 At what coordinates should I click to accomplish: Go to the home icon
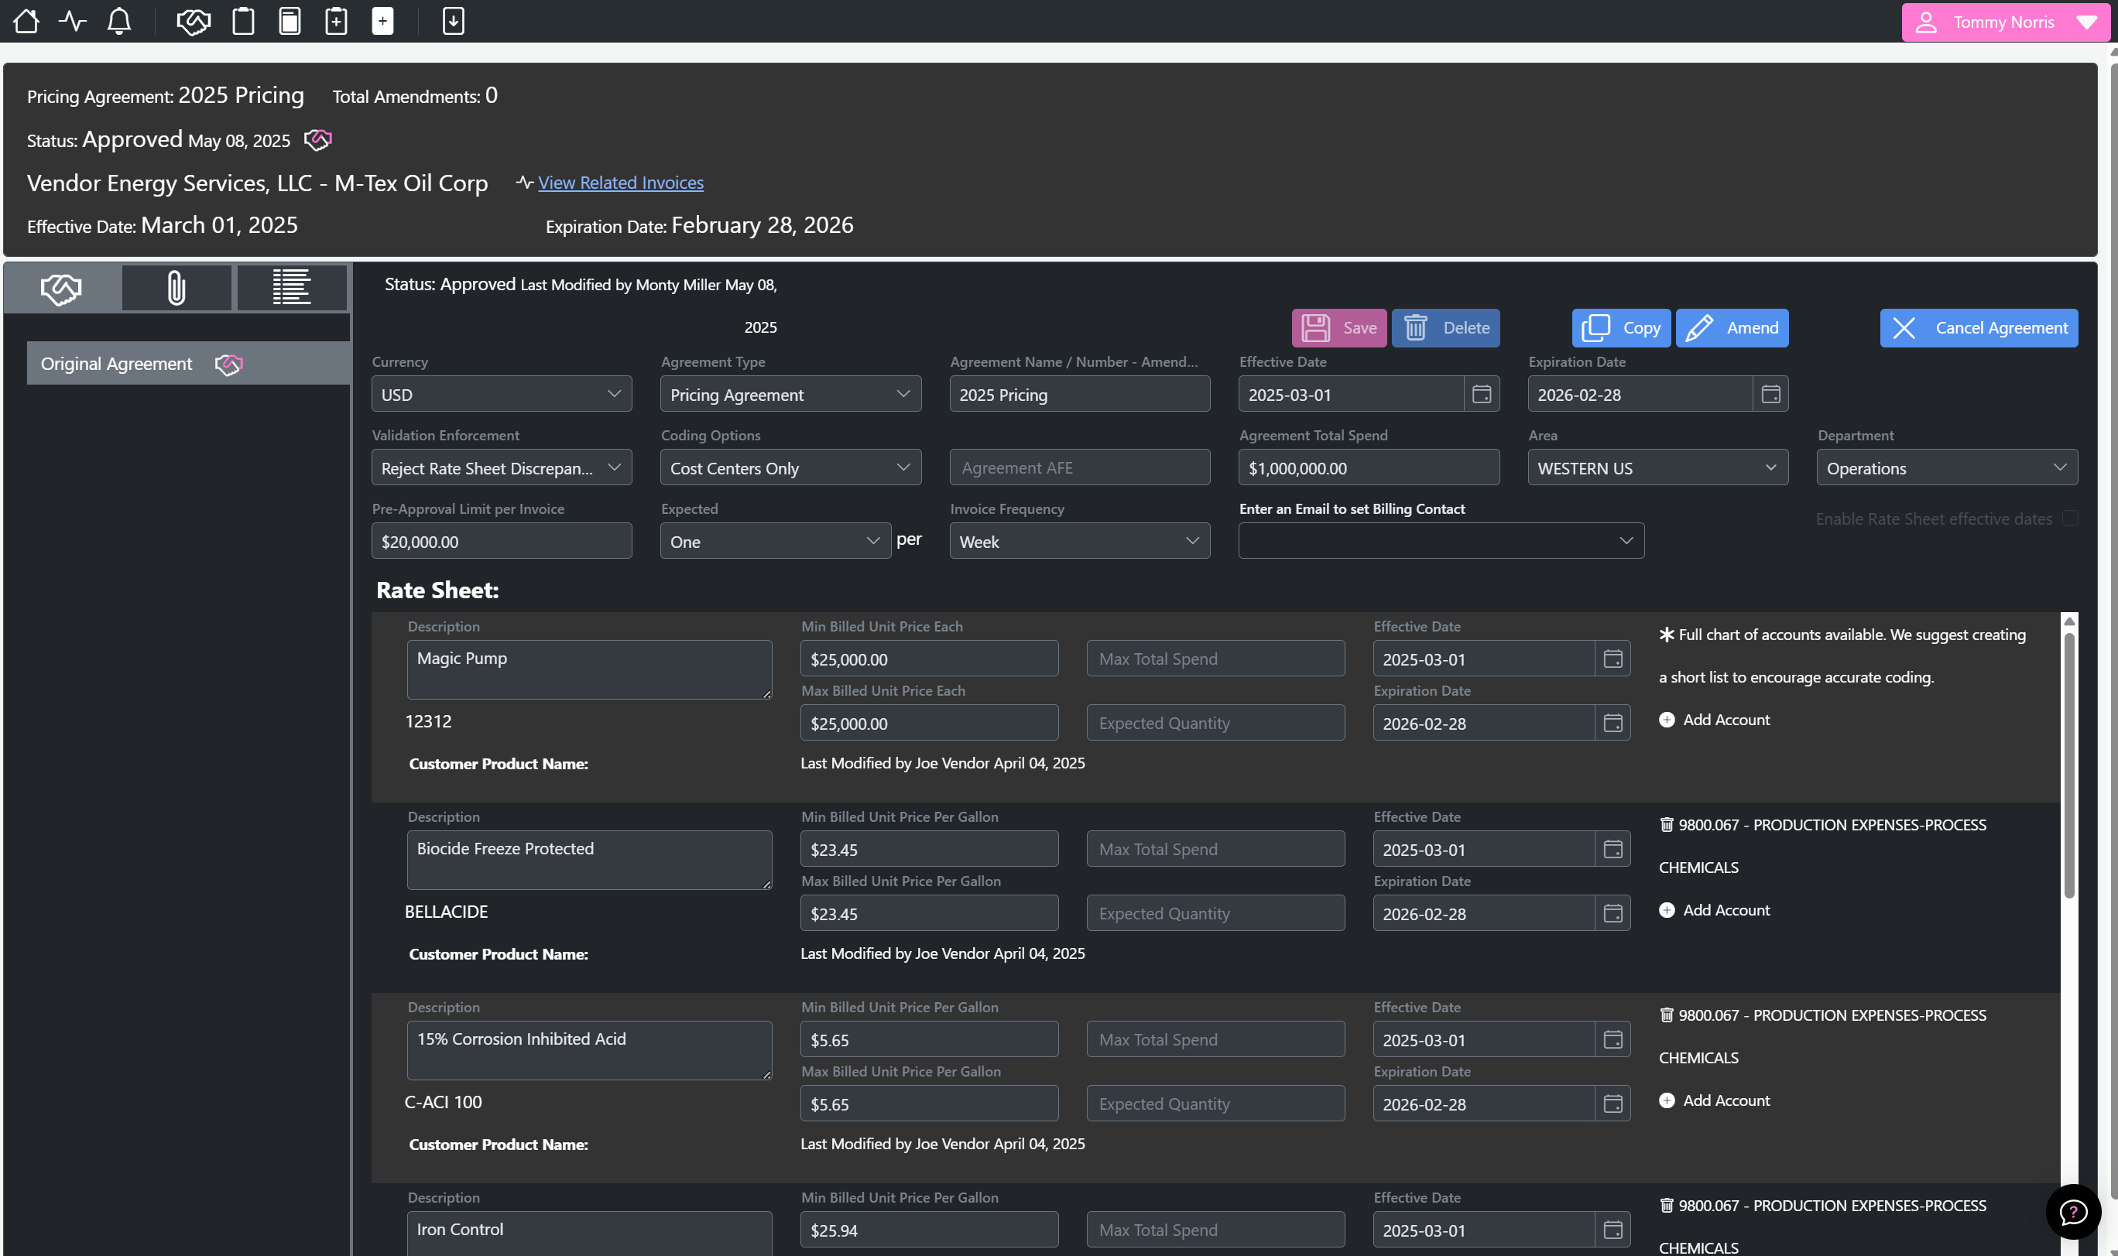(x=26, y=21)
